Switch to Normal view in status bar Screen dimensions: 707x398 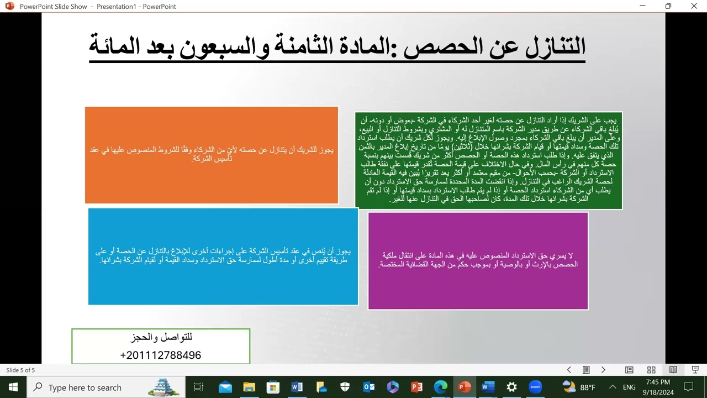click(629, 370)
